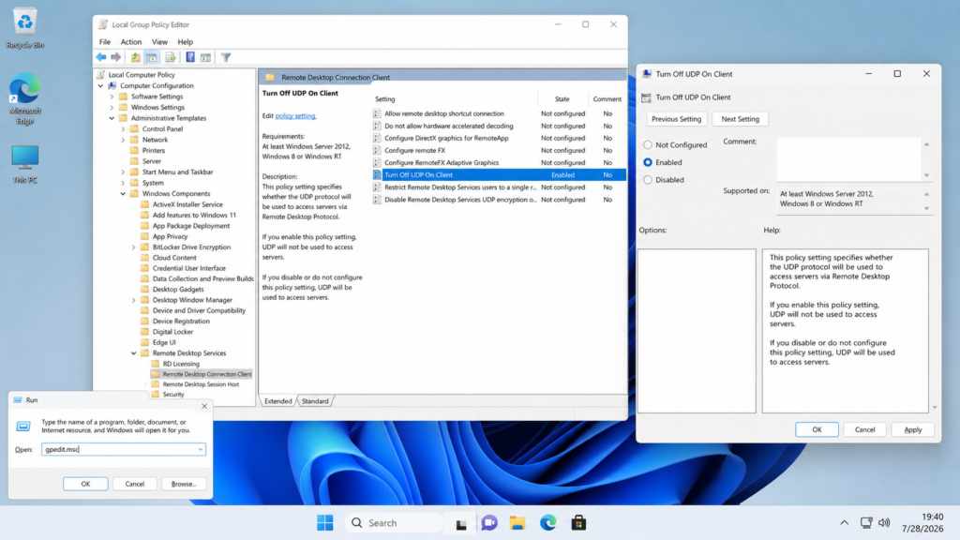Viewport: 960px width, 540px height.
Task: Click the Windows Start button
Action: pos(325,523)
